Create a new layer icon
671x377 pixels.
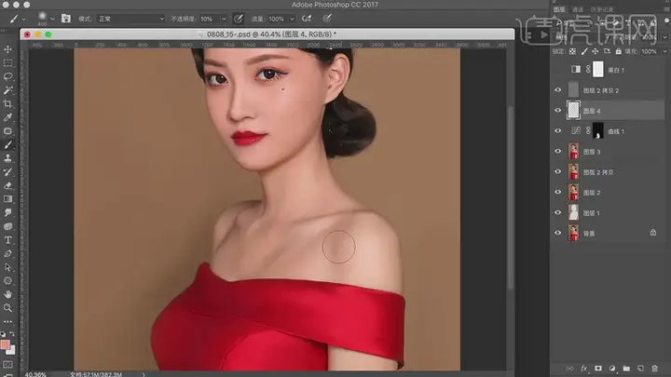[640, 368]
